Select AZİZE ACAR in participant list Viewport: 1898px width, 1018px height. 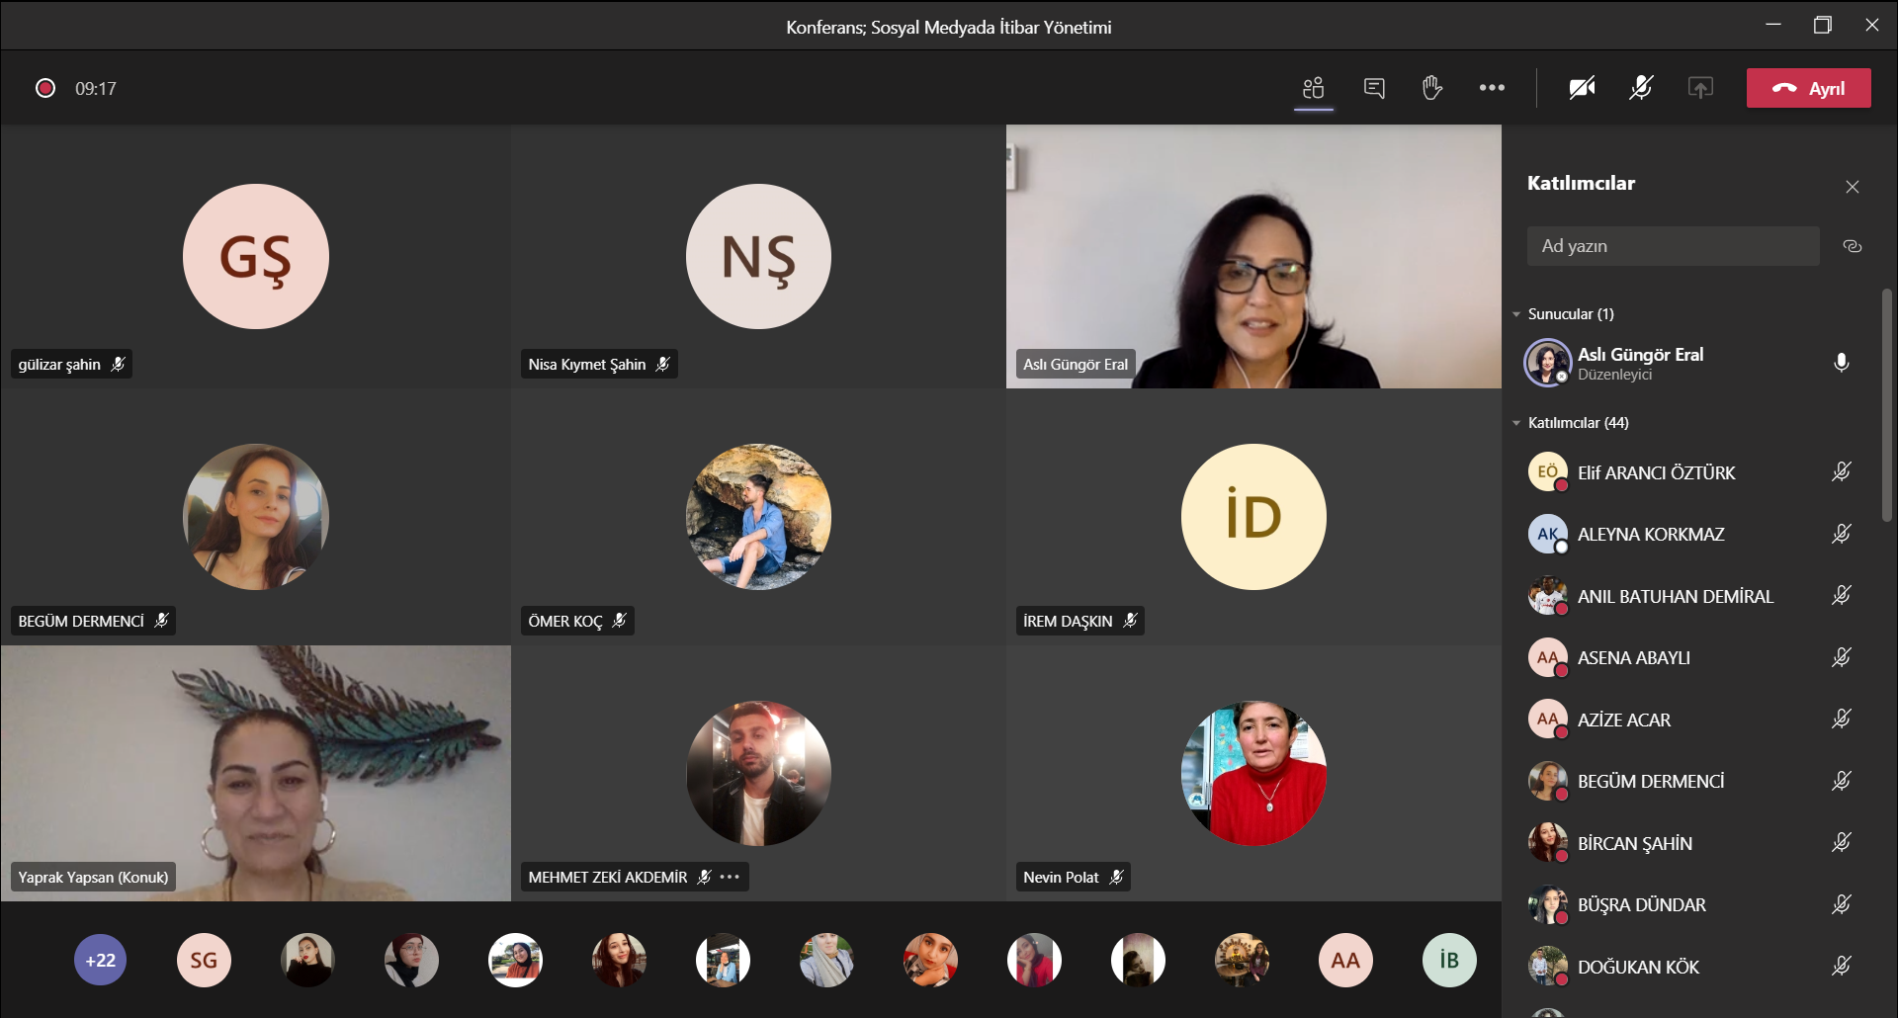pos(1692,720)
